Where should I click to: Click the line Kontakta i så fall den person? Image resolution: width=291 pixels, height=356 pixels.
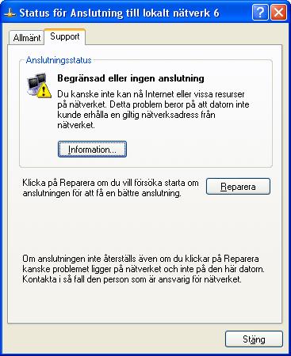[132, 279]
